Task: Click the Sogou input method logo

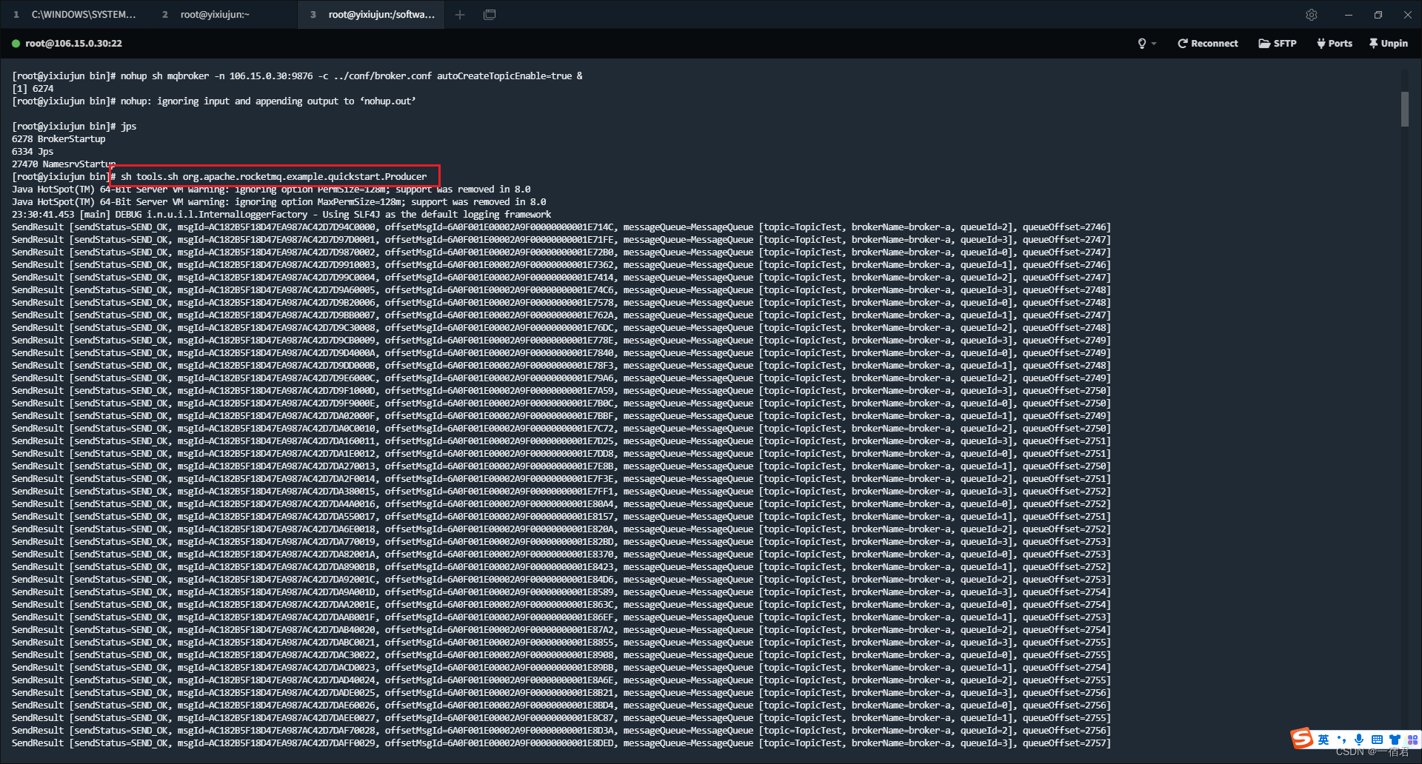Action: [x=1301, y=738]
